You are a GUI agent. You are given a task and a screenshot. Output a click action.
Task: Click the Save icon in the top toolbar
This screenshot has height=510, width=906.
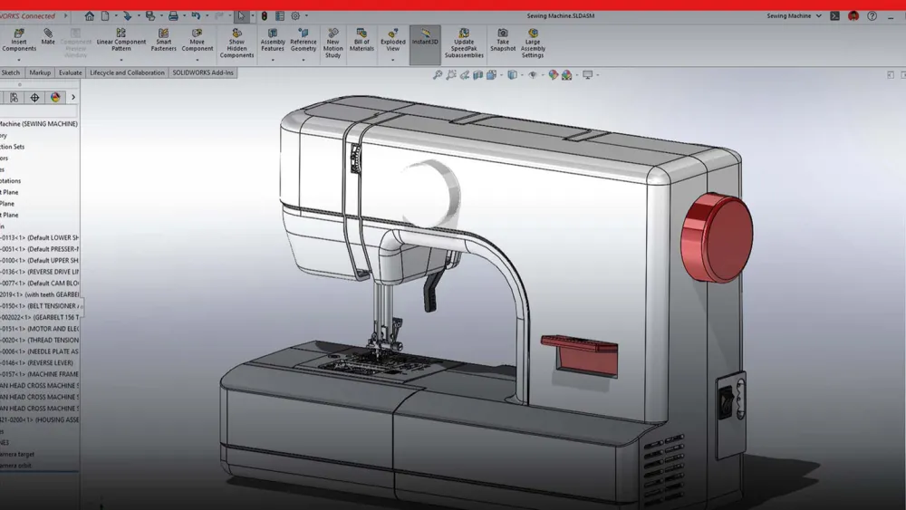150,16
